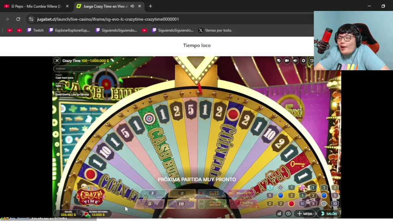
Task: Place bet on the 5 betting spot
Action: tap(150, 204)
